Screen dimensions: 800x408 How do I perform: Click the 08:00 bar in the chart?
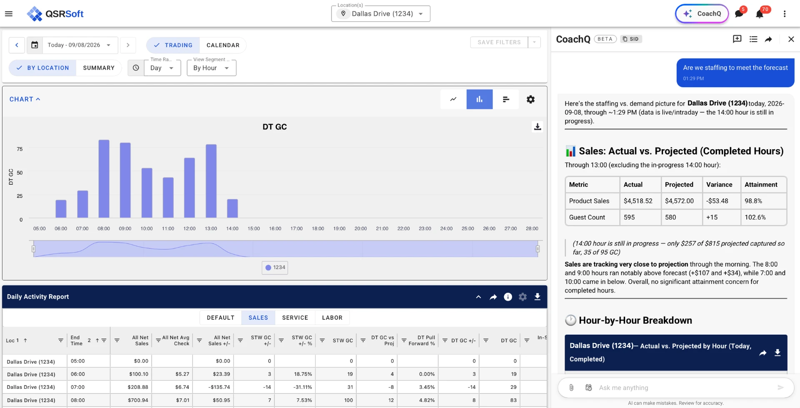coord(104,179)
